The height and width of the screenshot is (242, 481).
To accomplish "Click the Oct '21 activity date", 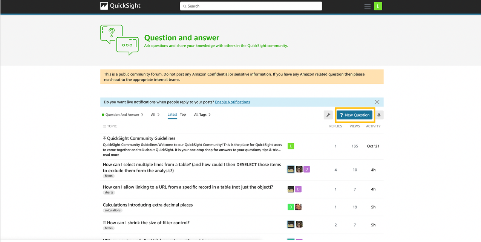I will coord(373,146).
